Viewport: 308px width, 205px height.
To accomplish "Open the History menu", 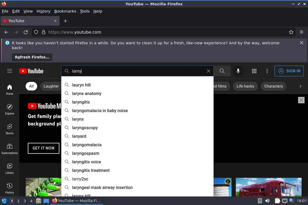I will pos(43,11).
